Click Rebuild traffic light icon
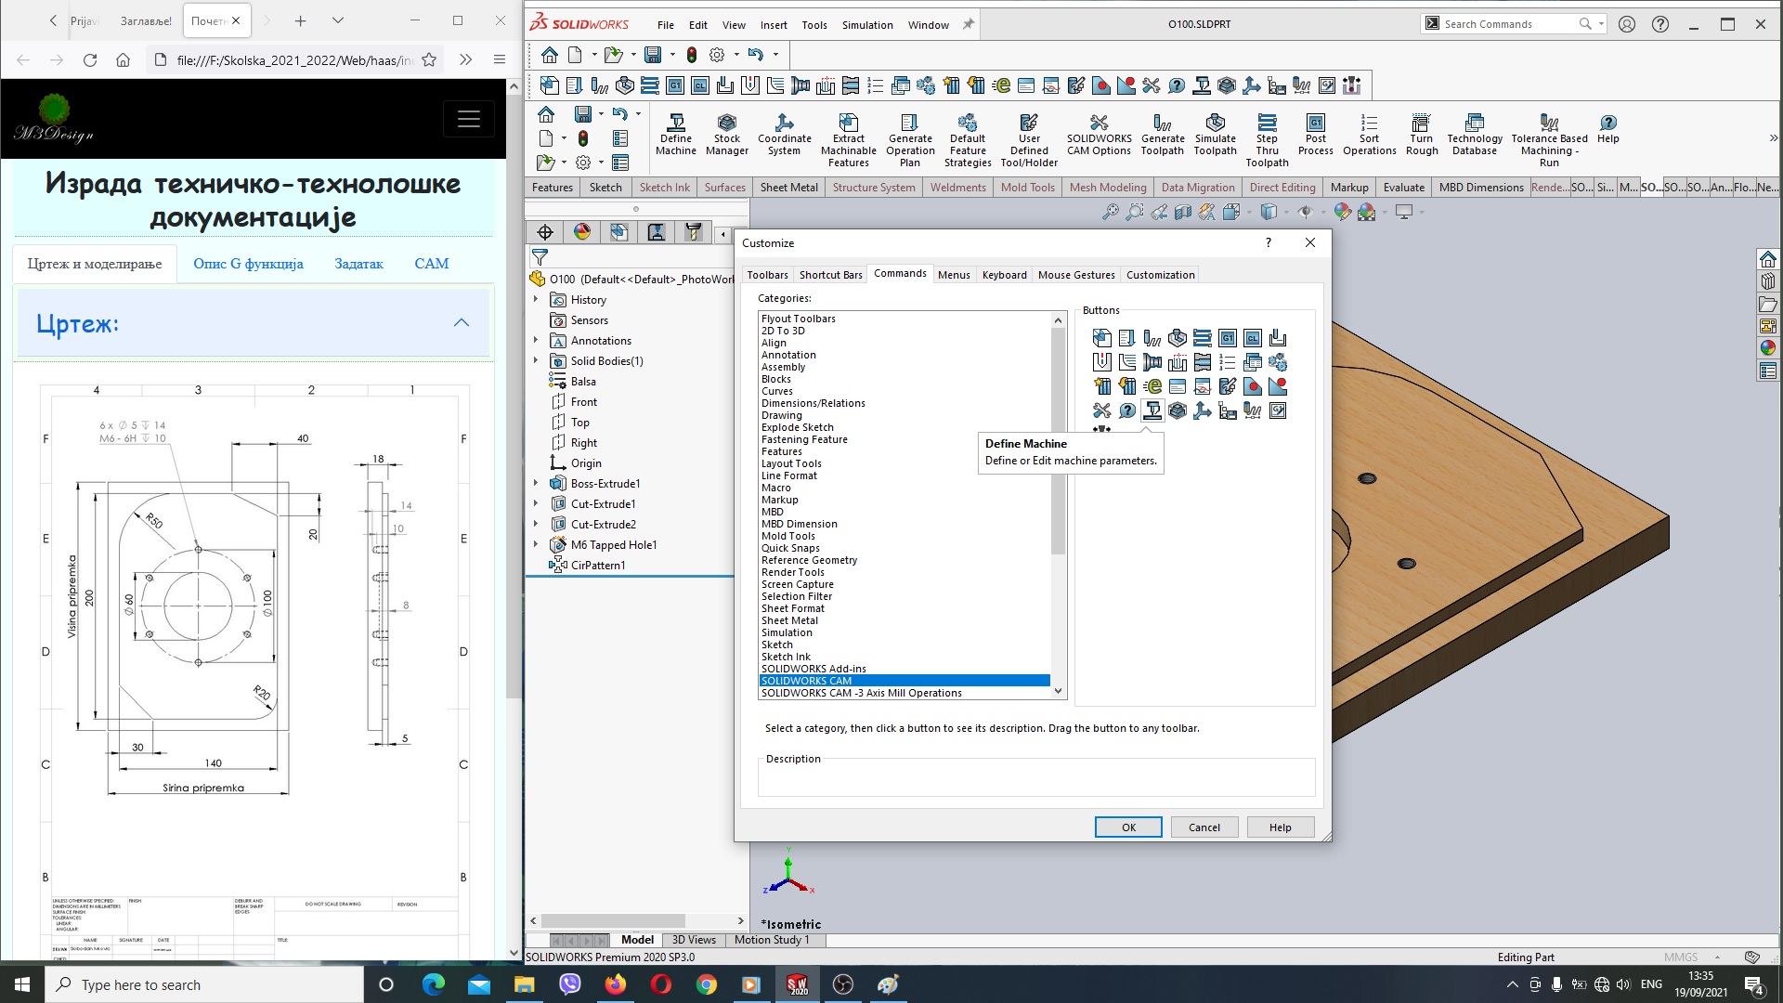 point(692,54)
